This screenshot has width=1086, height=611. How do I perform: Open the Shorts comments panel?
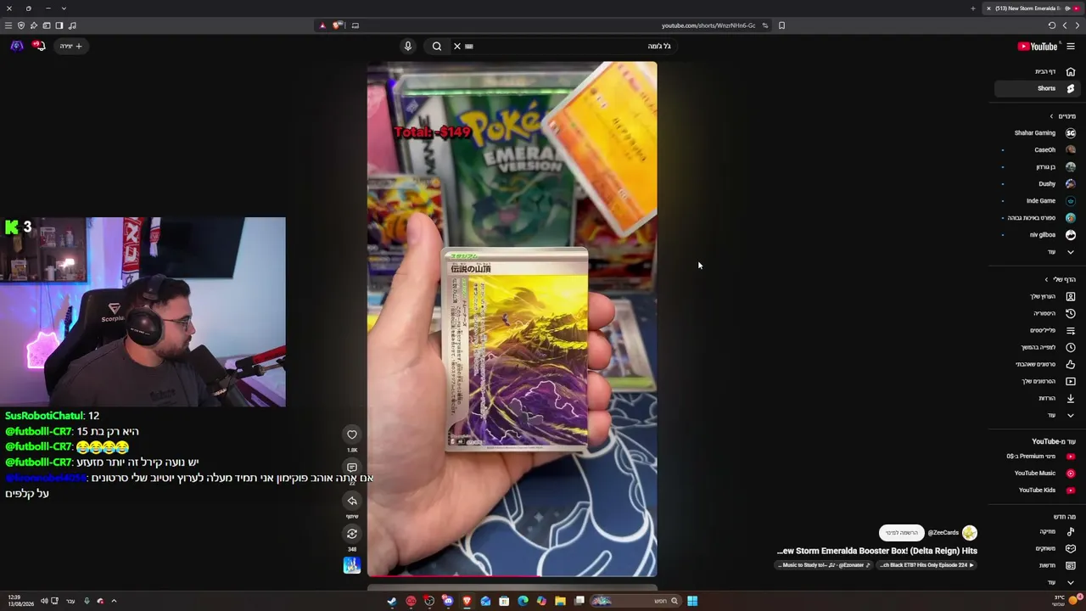click(352, 468)
